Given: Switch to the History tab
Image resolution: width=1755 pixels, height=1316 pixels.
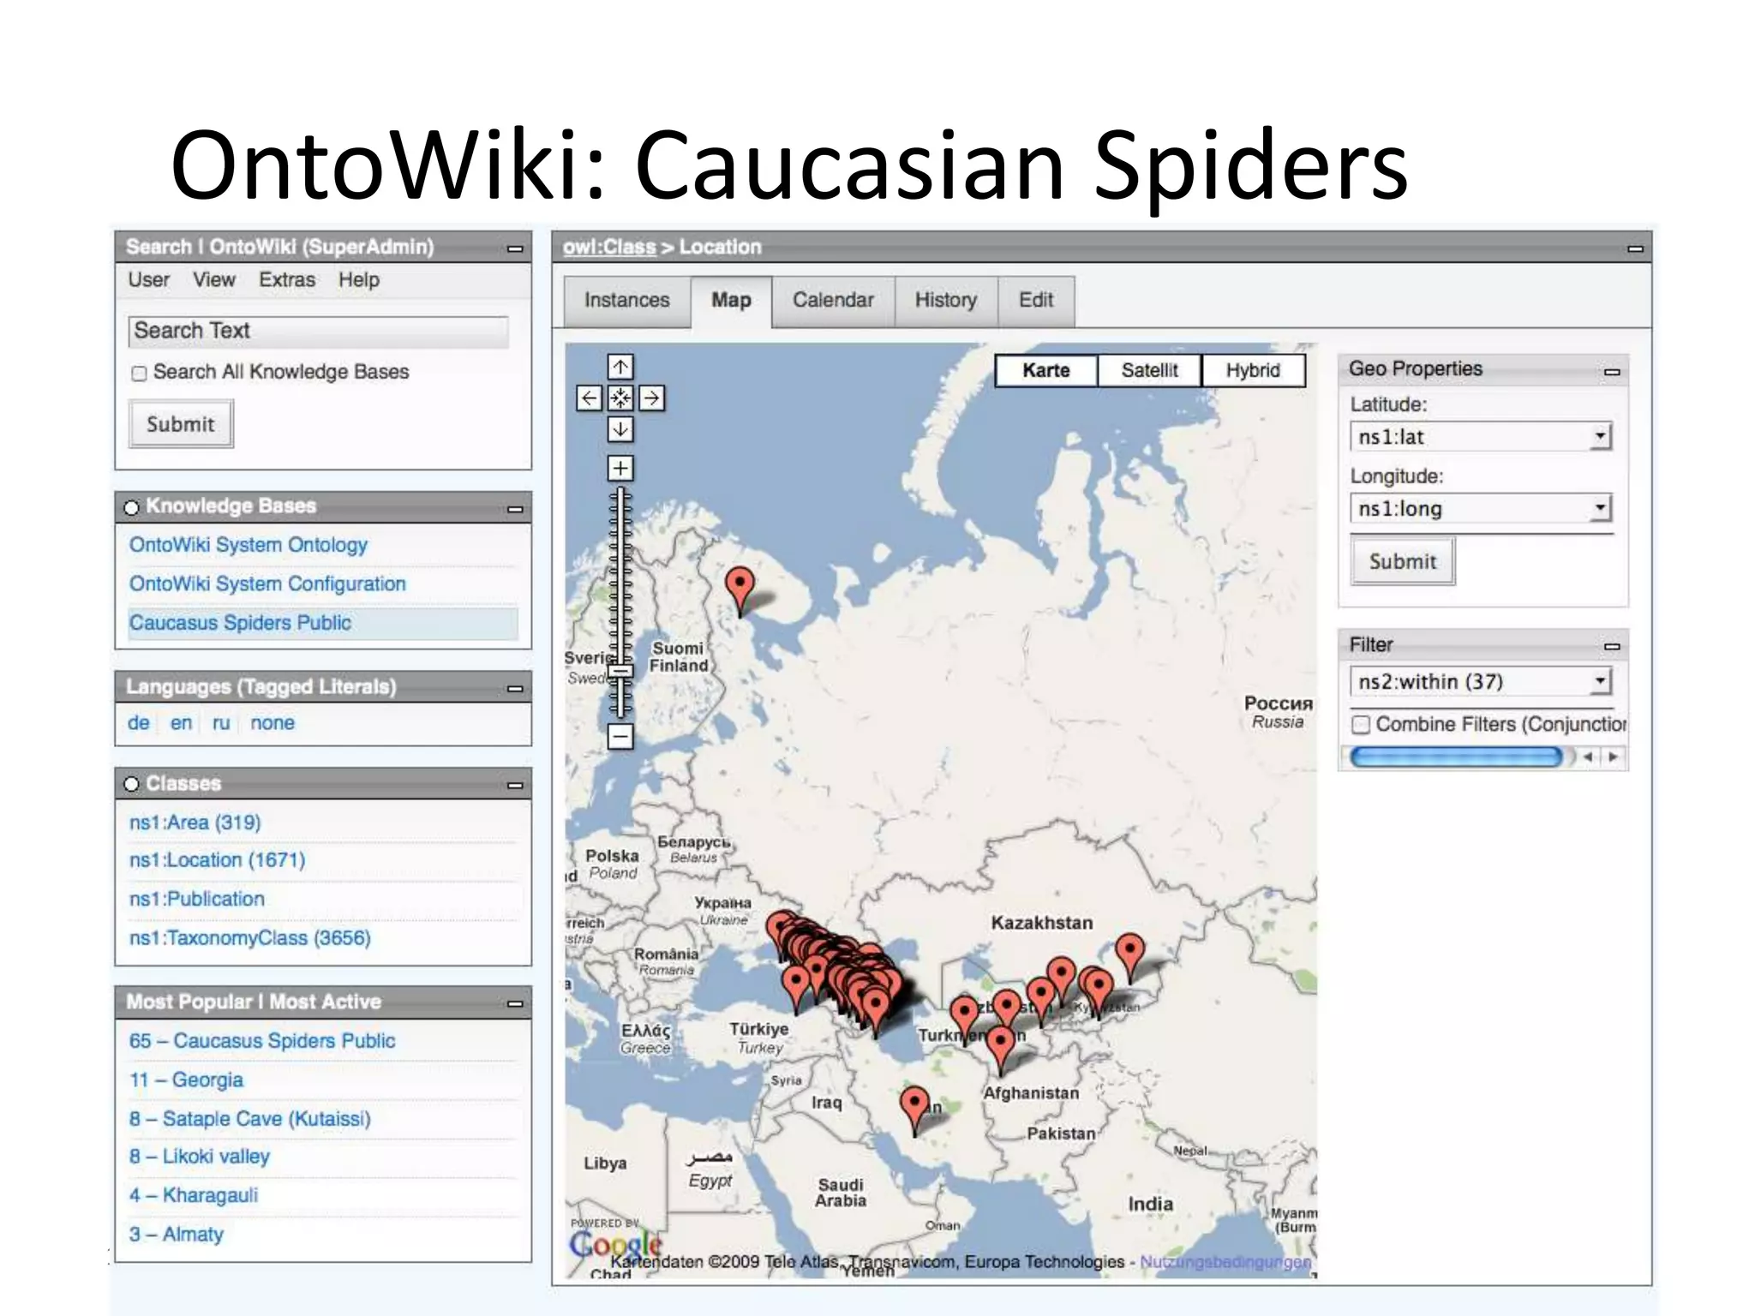Looking at the screenshot, I should pos(946,301).
